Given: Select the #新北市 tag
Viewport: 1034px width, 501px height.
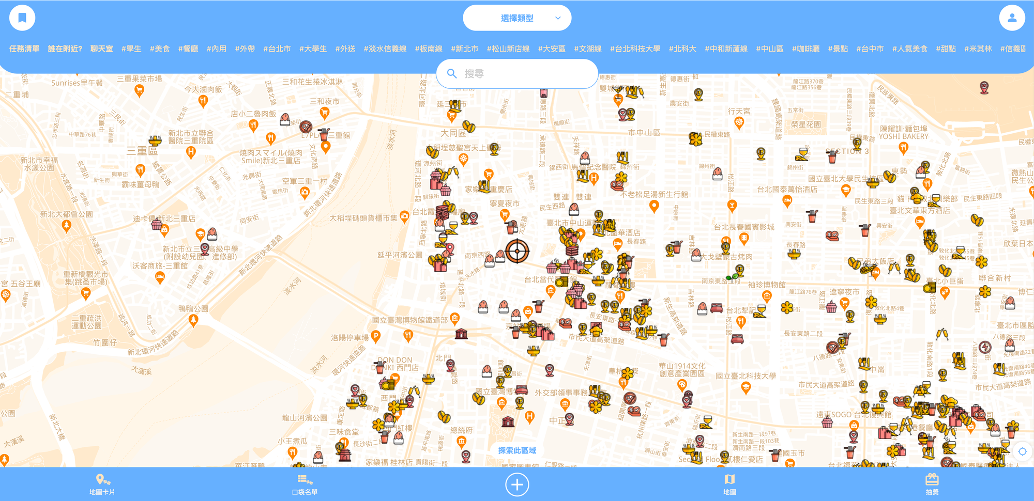Looking at the screenshot, I should pyautogui.click(x=465, y=49).
